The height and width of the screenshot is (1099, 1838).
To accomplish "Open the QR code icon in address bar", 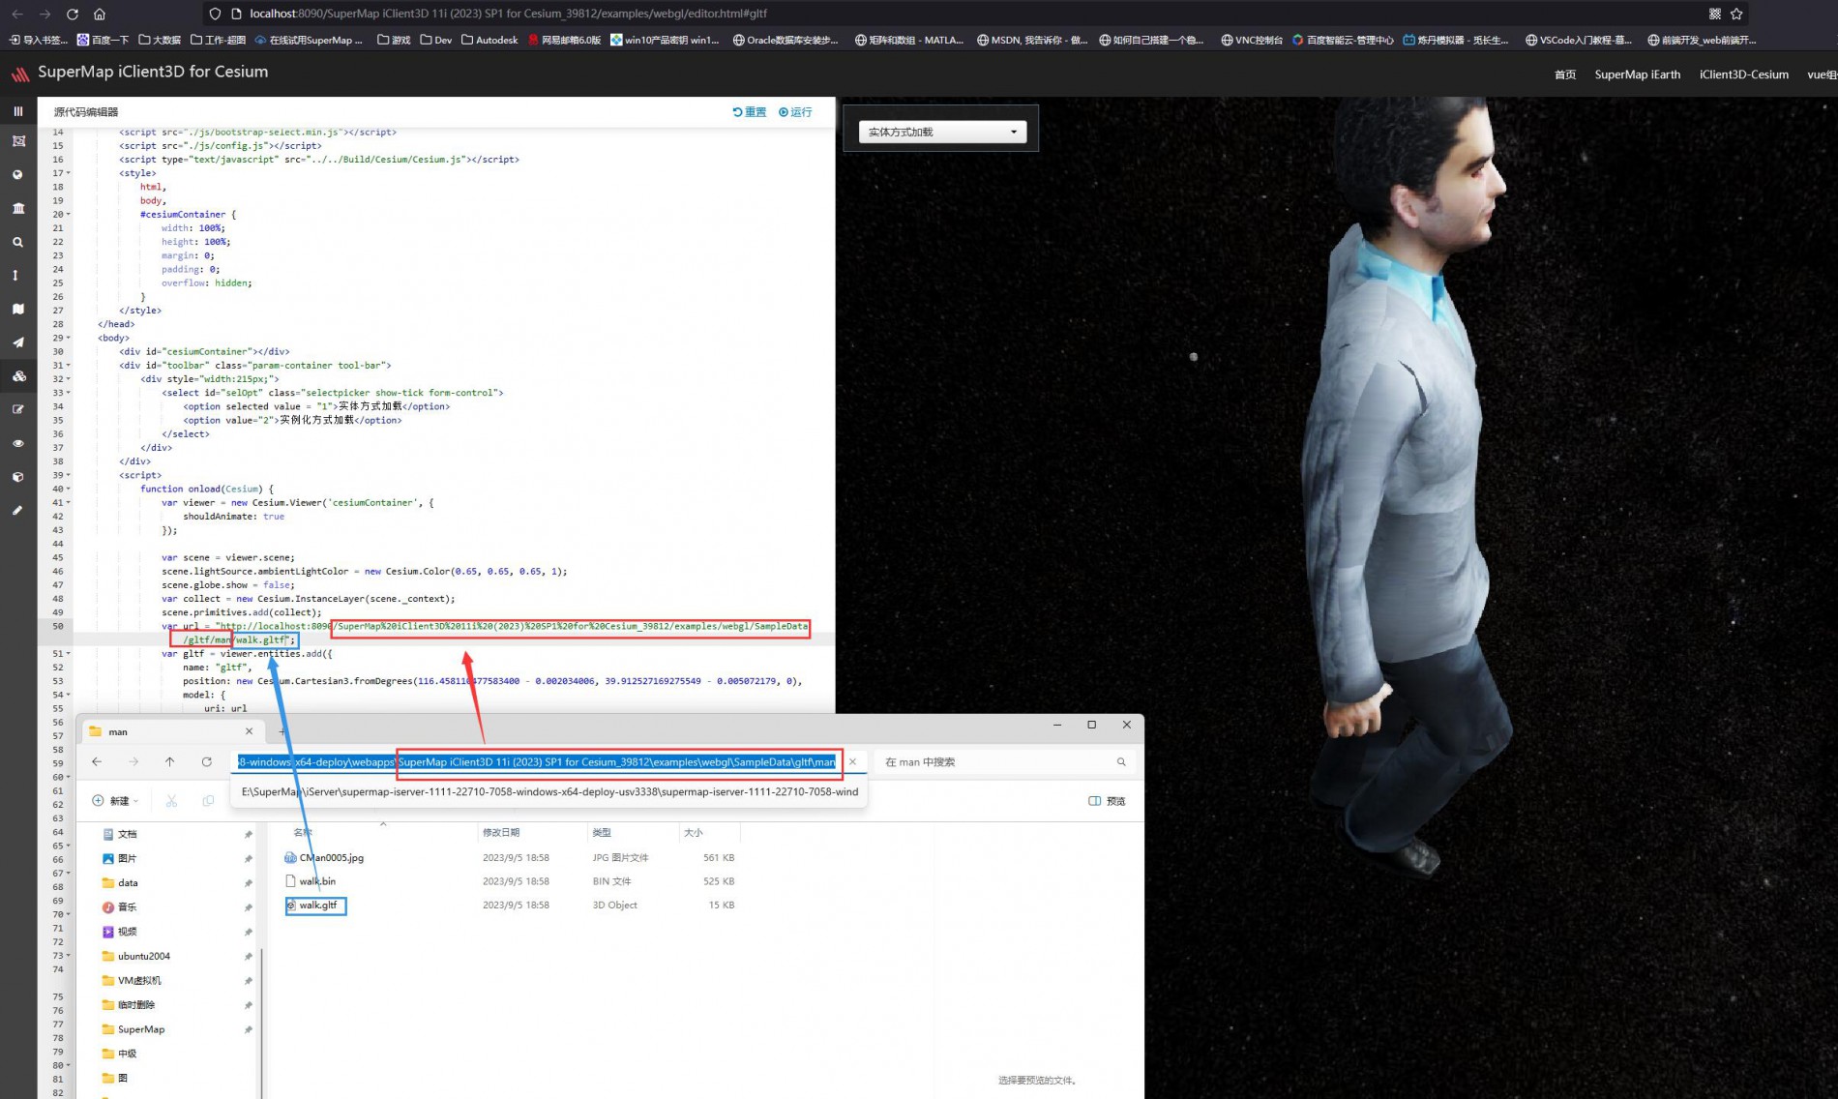I will [x=1714, y=14].
